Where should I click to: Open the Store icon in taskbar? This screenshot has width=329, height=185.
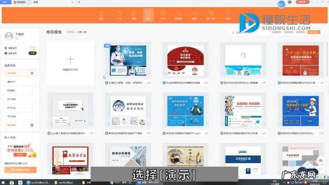pyautogui.click(x=12, y=183)
